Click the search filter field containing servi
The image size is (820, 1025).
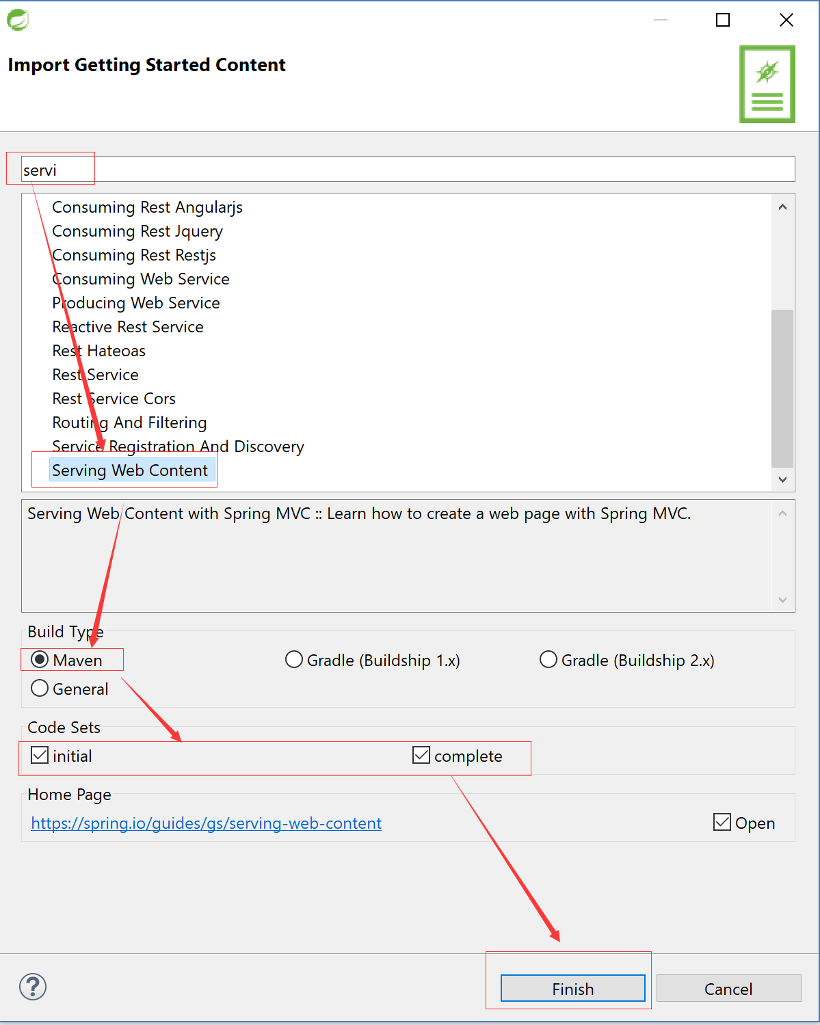(408, 170)
